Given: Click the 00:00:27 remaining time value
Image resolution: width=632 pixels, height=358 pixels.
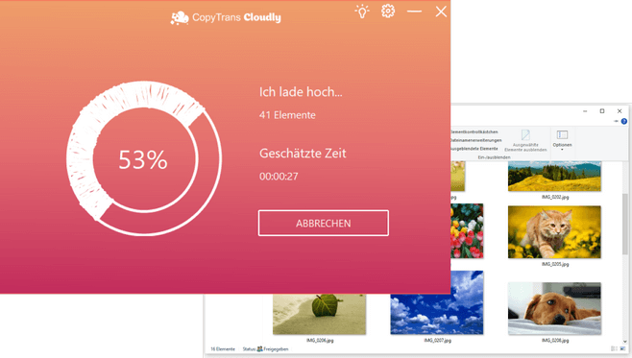Looking at the screenshot, I should coord(279,177).
